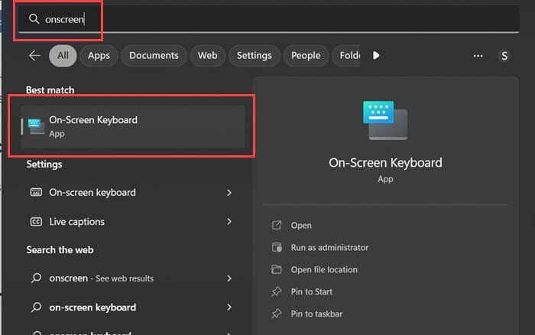This screenshot has height=335, width=535.
Task: Click the pin icon beside Pin to taskbar
Action: (277, 314)
